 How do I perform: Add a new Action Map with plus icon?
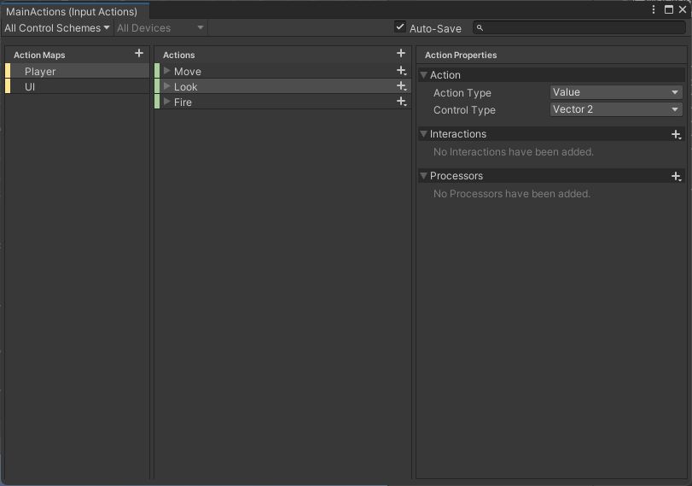139,54
